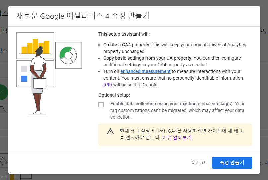Enable data collection using existing site tags checkbox
The height and width of the screenshot is (180, 268).
101,105
